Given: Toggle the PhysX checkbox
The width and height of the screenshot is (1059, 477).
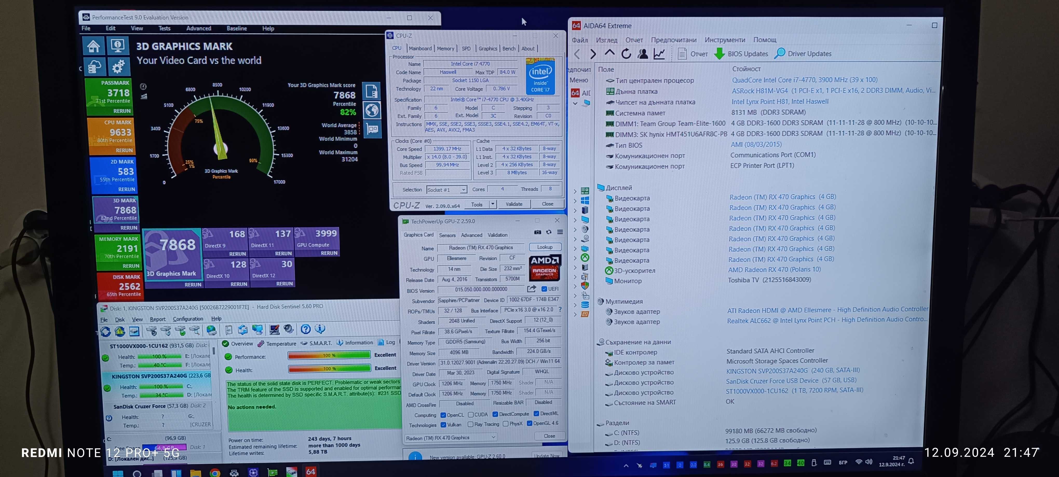Looking at the screenshot, I should (505, 424).
